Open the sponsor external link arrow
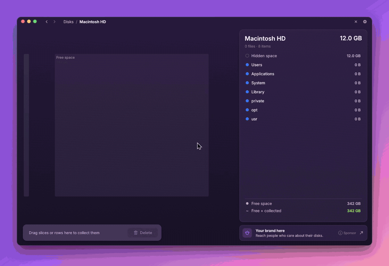 click(362, 233)
